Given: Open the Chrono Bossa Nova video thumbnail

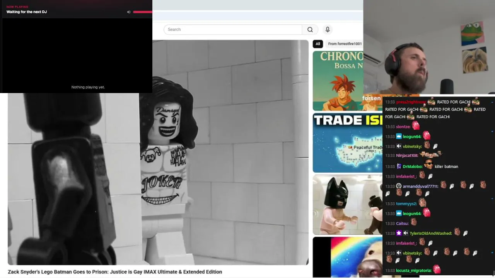Looking at the screenshot, I should coord(338,81).
